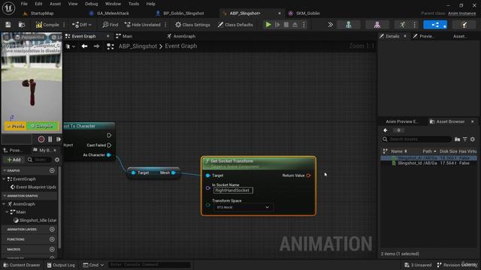Viewport: 481px width, 270px height.
Task: Browse to asset in Content Browser icon
Action: pos(22,25)
